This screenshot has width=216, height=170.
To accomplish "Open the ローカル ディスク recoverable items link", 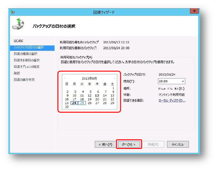I will [x=172, y=100].
